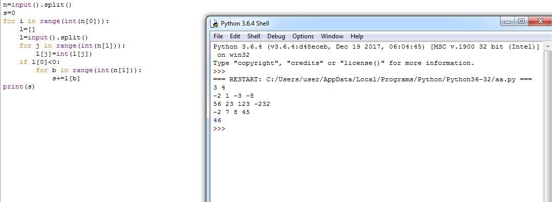Close the Python 3.6.4 Shell window
Viewport: 552px width, 202px height.
[540, 22]
